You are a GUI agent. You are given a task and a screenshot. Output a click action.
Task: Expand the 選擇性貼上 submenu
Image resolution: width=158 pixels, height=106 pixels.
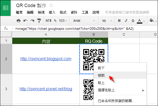(x=120, y=90)
